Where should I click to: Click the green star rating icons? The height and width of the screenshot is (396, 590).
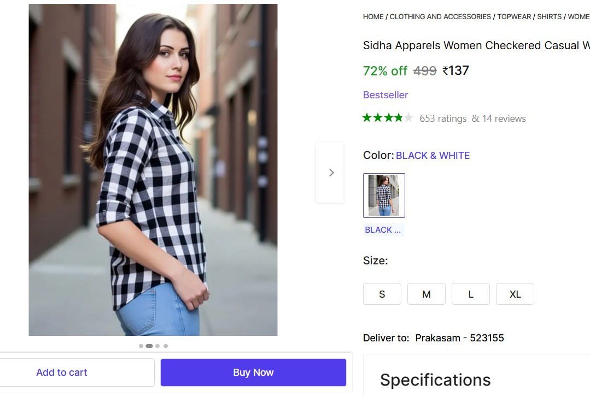point(387,118)
